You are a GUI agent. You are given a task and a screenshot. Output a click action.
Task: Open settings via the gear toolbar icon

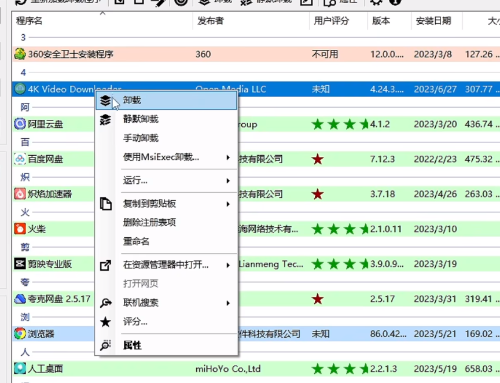coord(376,2)
